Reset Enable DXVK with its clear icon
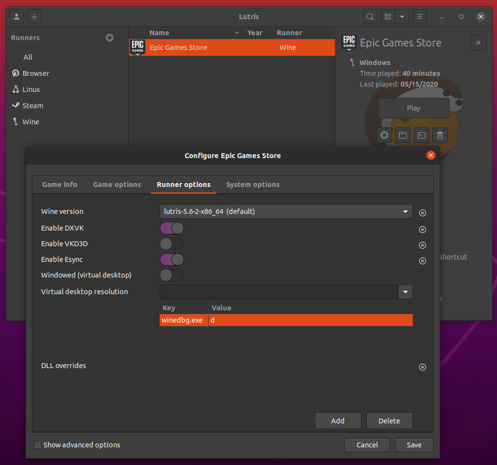 [x=423, y=230]
